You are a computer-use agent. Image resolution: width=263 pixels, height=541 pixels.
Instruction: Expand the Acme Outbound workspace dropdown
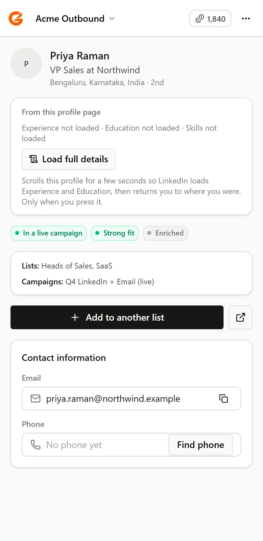[x=75, y=18]
